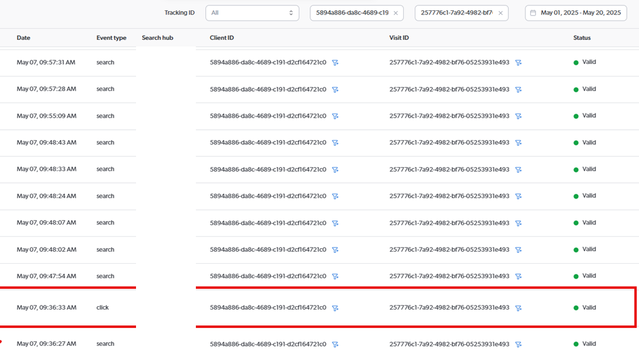Image resolution: width=639 pixels, height=358 pixels.
Task: Click the Client ID column header
Action: pyautogui.click(x=222, y=38)
